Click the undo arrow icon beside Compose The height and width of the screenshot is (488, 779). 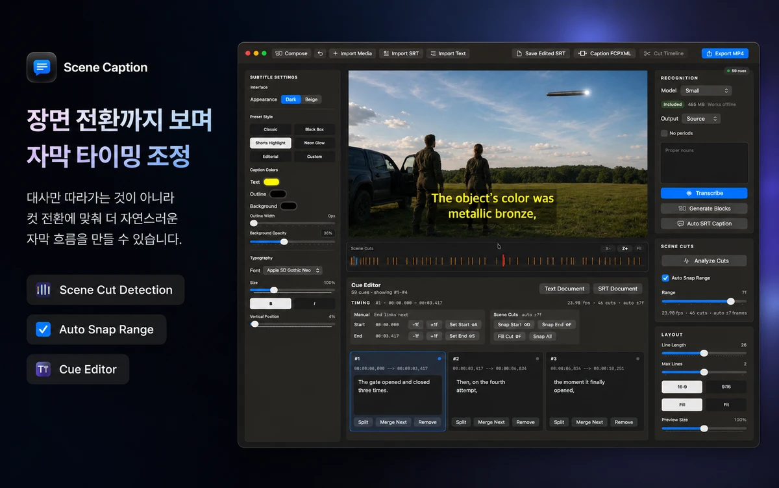pyautogui.click(x=319, y=53)
